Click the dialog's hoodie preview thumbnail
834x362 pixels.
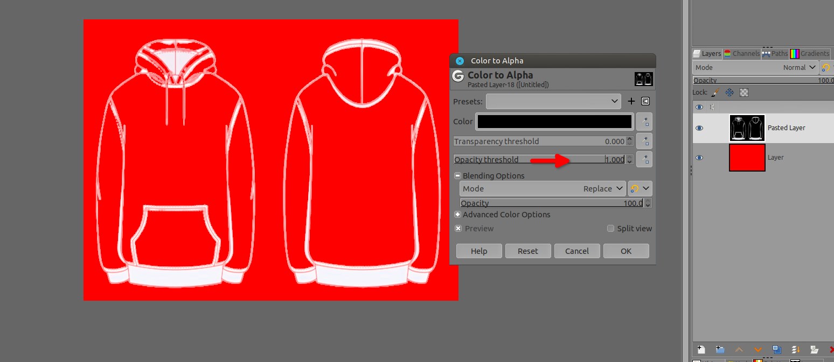pyautogui.click(x=644, y=79)
